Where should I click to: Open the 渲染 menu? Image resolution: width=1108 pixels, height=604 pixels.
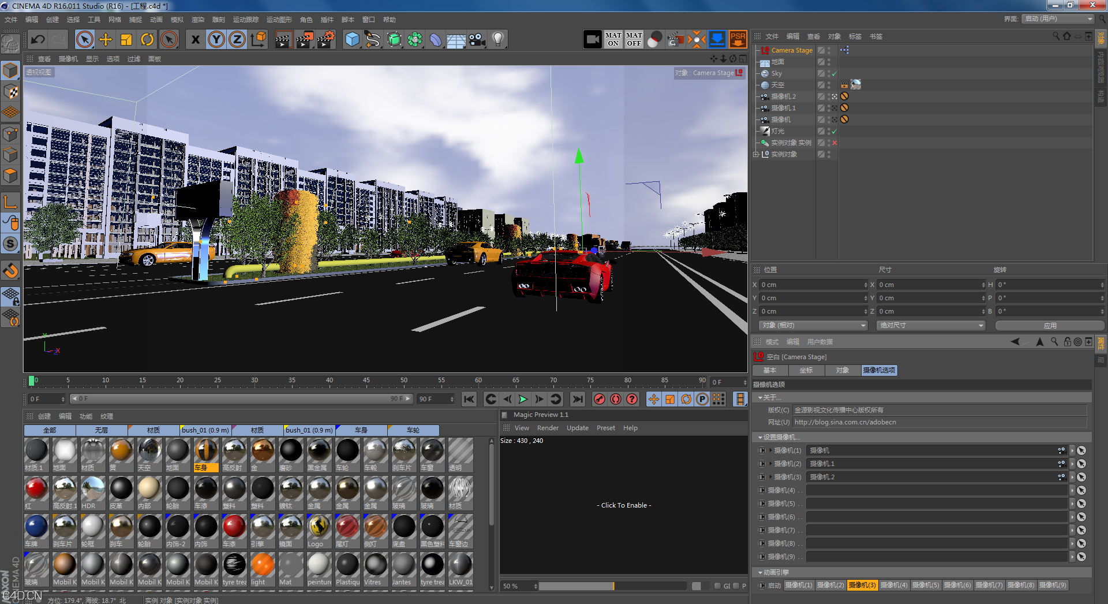pos(197,19)
